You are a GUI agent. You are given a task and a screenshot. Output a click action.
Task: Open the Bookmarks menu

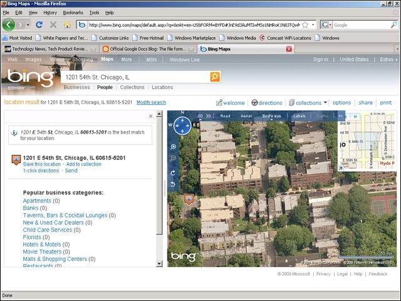coord(73,13)
